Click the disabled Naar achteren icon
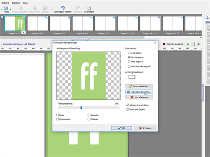Image resolution: width=210 pixels, height=157 pixels. 21,8
